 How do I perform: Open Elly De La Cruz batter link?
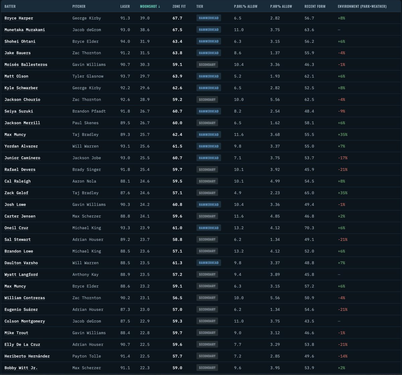22,344
